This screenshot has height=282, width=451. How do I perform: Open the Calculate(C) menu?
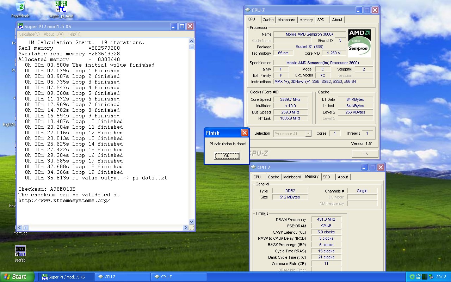click(x=29, y=34)
